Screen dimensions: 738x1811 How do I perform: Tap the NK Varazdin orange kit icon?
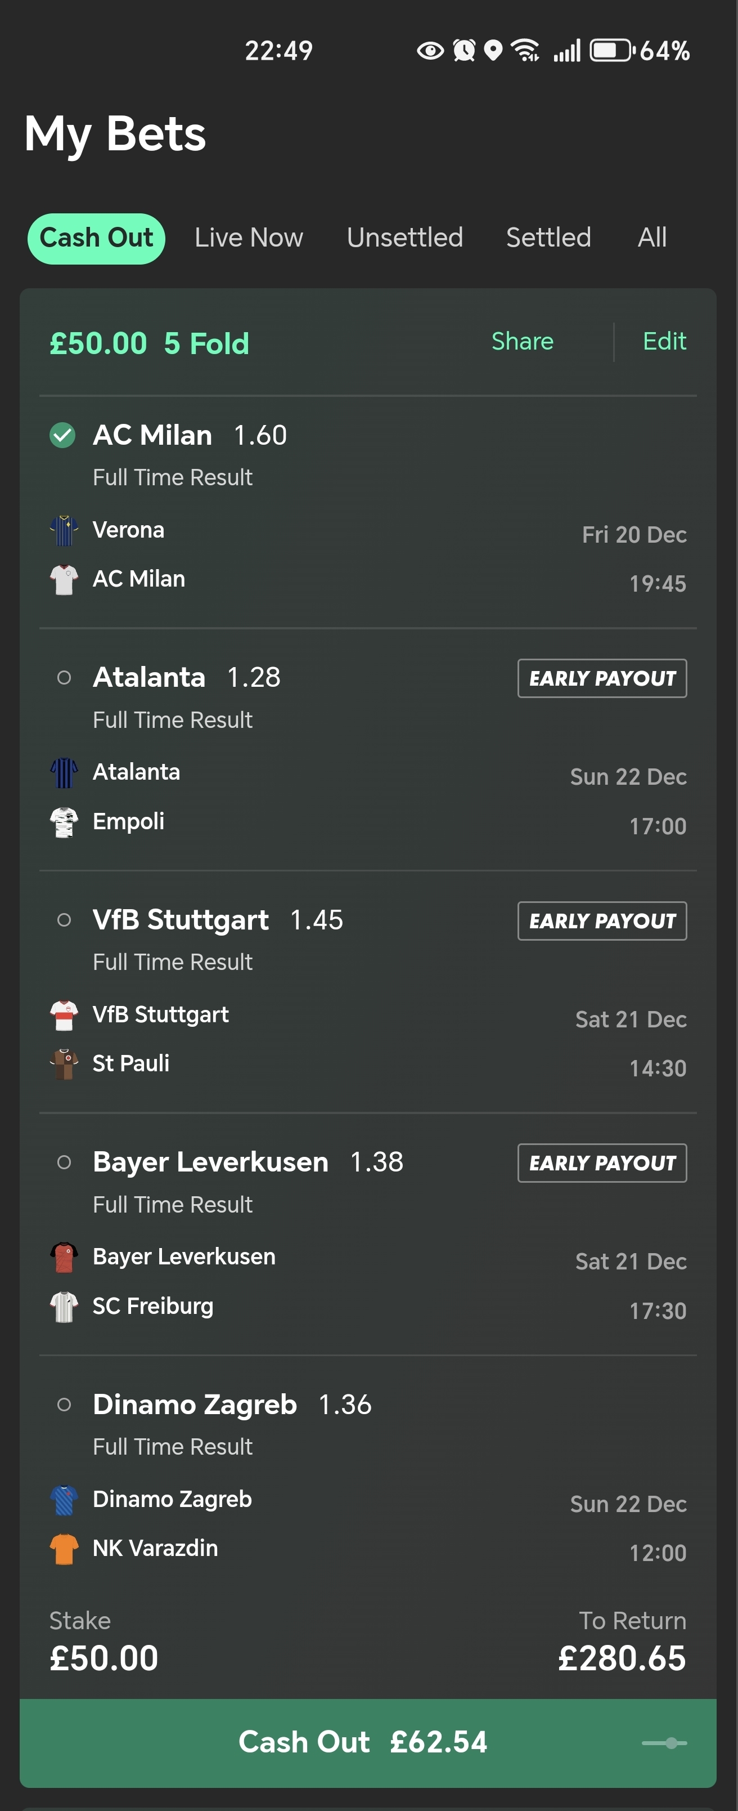[x=64, y=1549]
